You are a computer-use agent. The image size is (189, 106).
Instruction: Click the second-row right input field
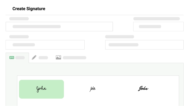pyautogui.click(x=144, y=45)
